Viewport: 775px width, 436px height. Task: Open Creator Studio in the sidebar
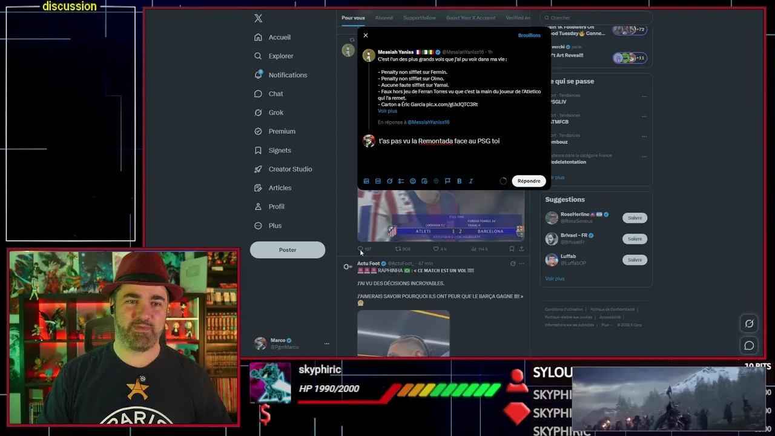pos(283,169)
